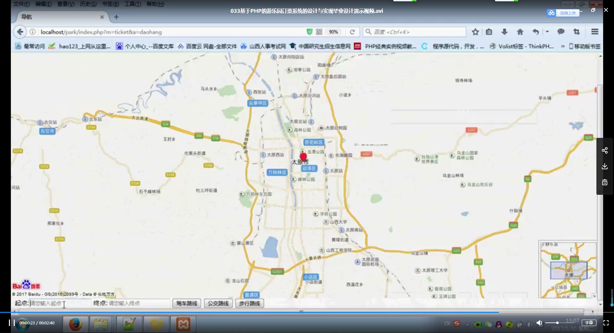Open the chat bubble toolbar icon

point(561,32)
